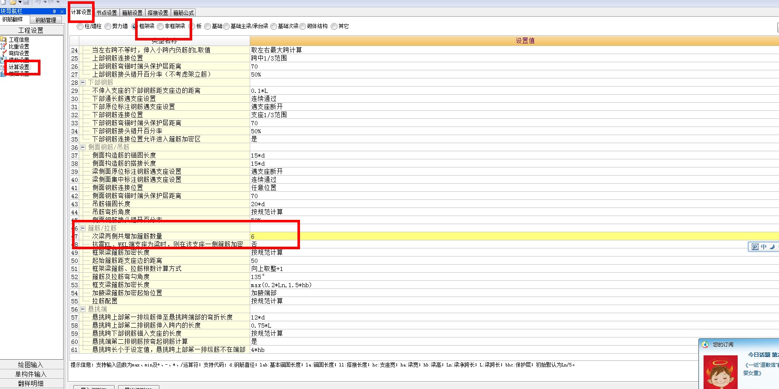Click the IME moon icon

pyautogui.click(x=772, y=247)
